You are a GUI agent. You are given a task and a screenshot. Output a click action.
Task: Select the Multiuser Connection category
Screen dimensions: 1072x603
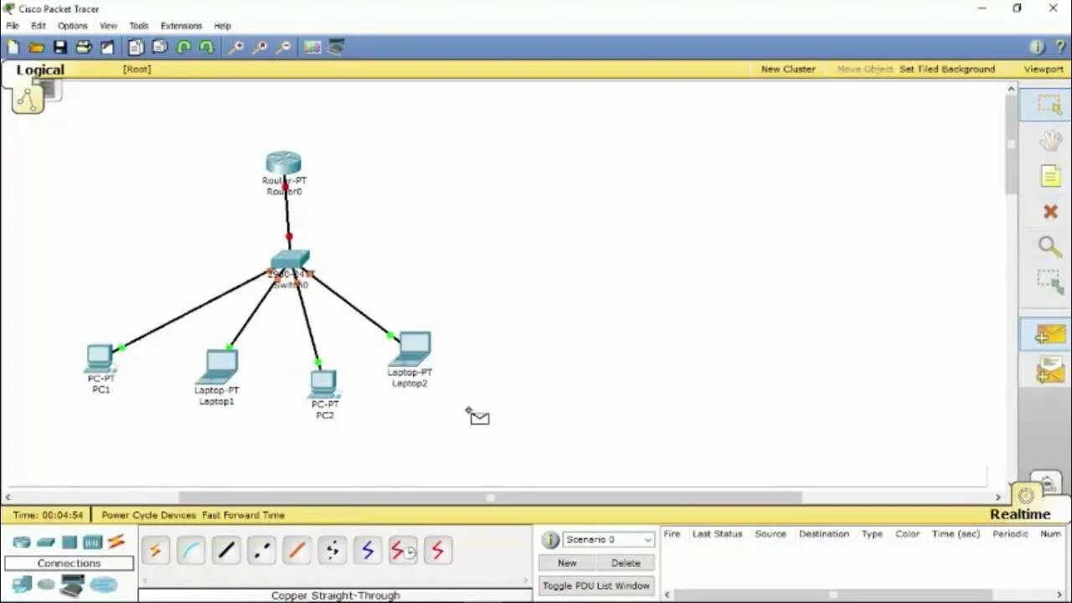(104, 585)
